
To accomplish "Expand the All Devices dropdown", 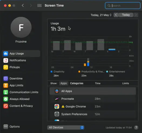I will click(x=66, y=128).
